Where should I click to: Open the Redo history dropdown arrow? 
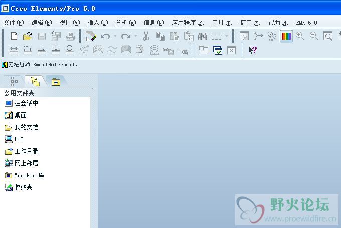coord(136,36)
